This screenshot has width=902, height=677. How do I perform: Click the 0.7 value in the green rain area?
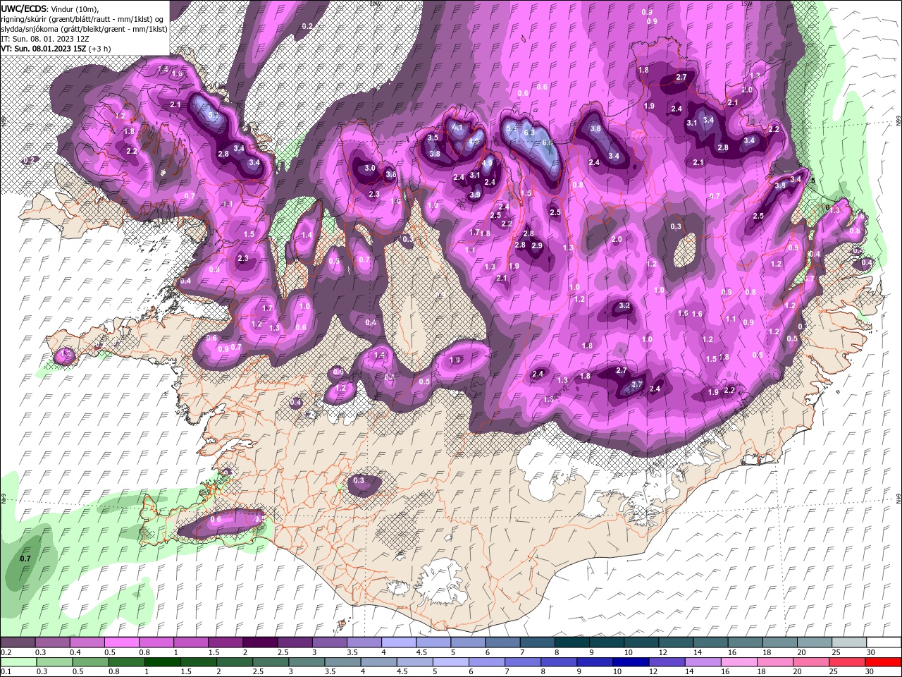(x=25, y=559)
